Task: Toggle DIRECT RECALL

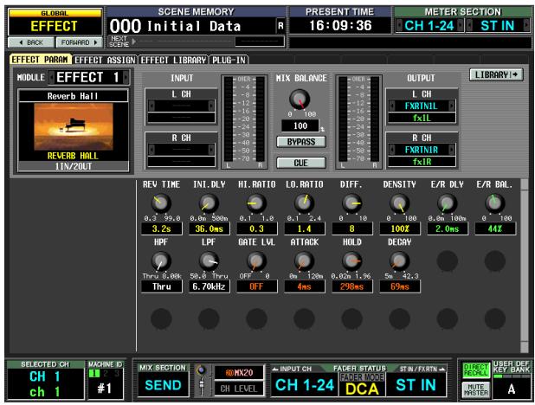Action: point(476,370)
